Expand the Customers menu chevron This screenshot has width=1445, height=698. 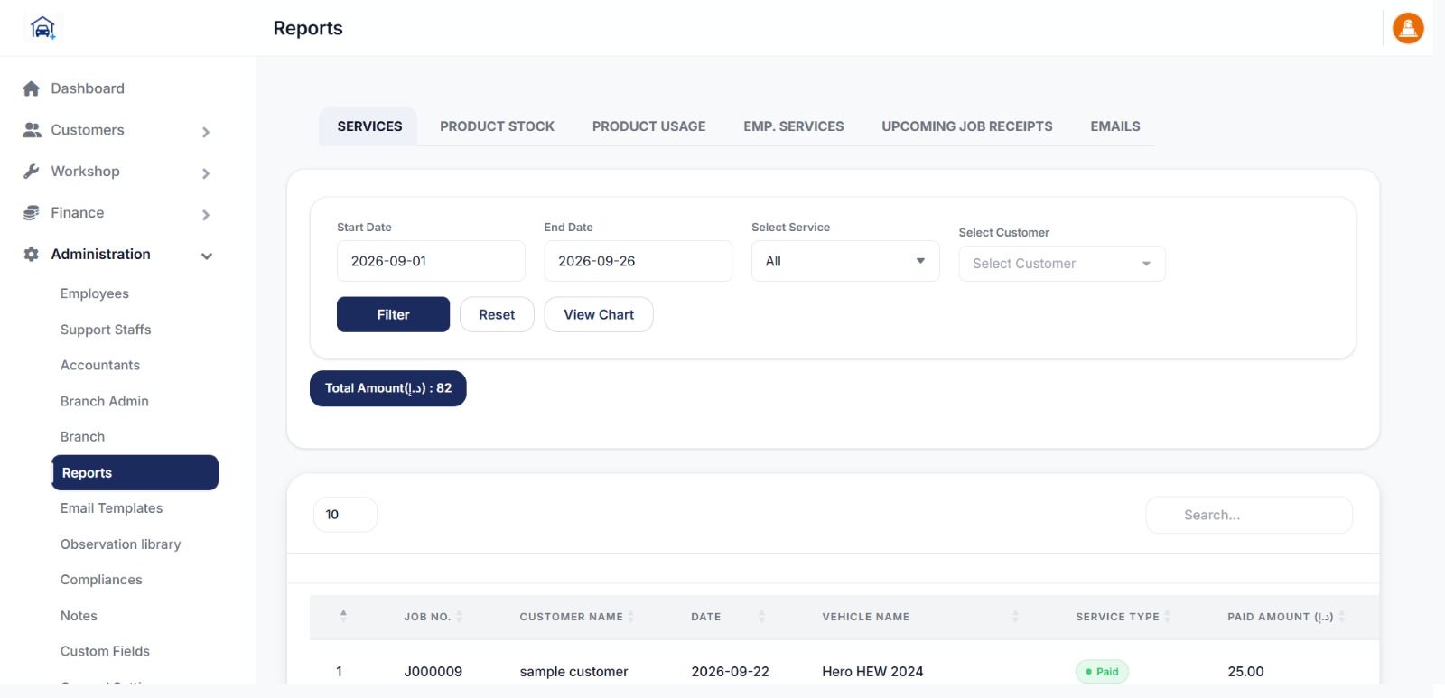tap(206, 132)
